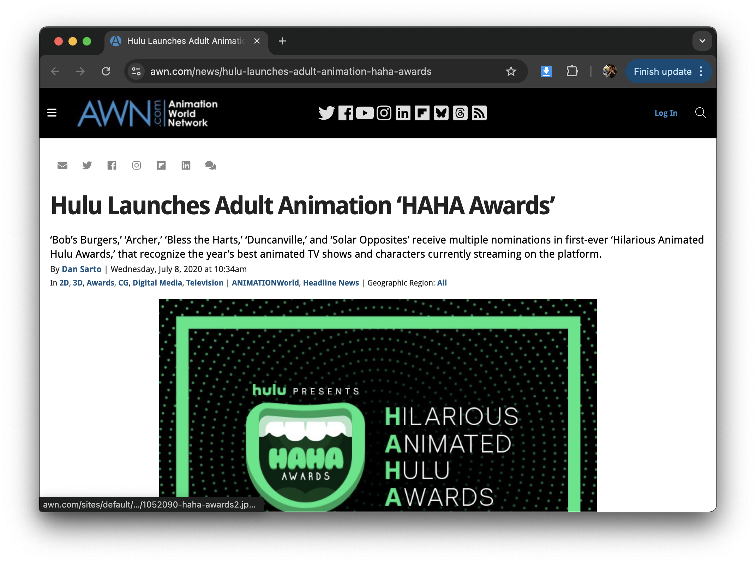This screenshot has width=756, height=564.
Task: Open the 3D category link
Action: [x=78, y=283]
